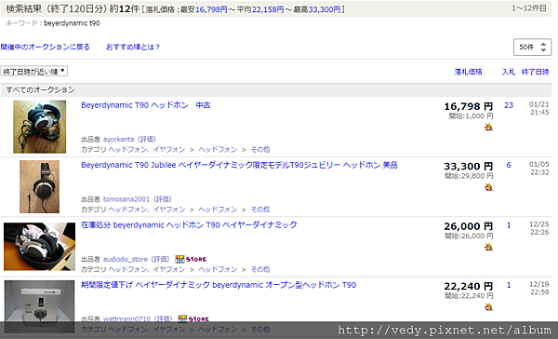Click the icon under 33,300円 price
The height and width of the screenshot is (339, 558).
pos(488,187)
